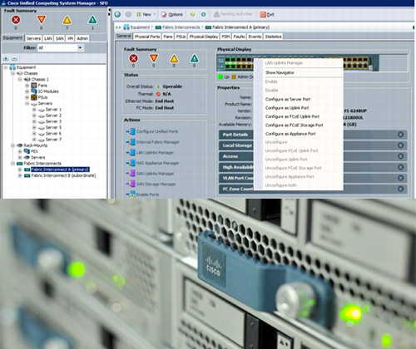Switch to the LAN navigation tab
This screenshot has width=416, height=349.
click(x=48, y=38)
